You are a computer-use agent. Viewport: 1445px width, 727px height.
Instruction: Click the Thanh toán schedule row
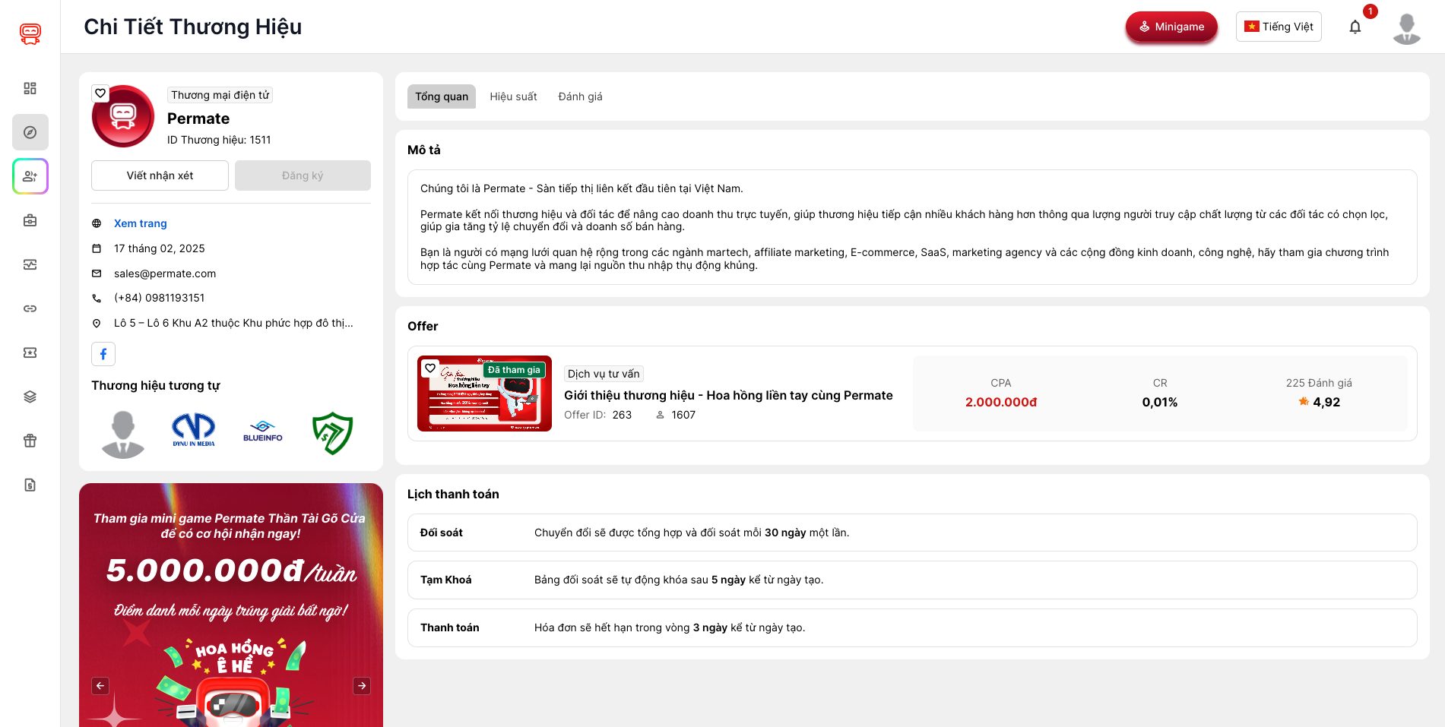(912, 627)
